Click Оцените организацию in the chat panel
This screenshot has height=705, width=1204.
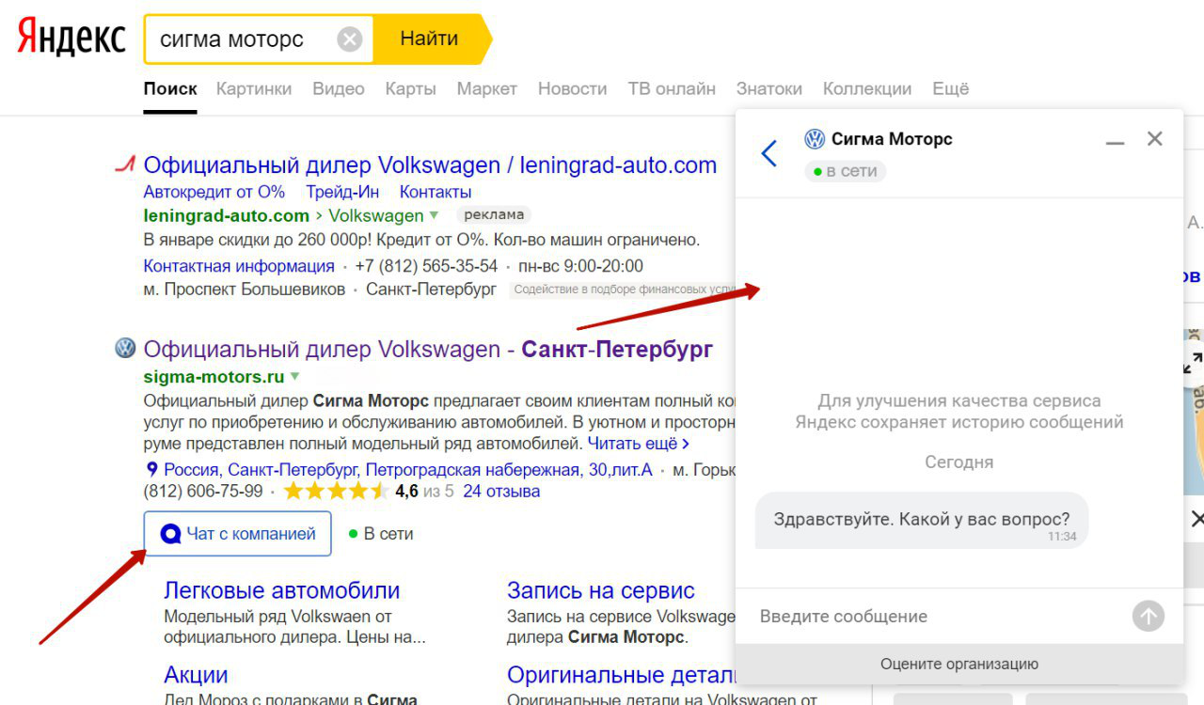959,664
